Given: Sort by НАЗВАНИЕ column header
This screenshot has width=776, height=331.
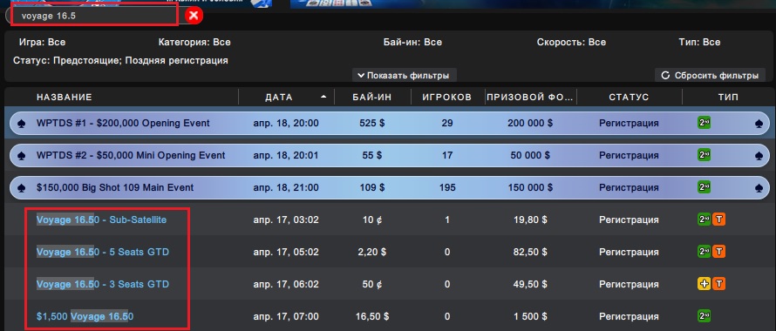Looking at the screenshot, I should tap(65, 98).
